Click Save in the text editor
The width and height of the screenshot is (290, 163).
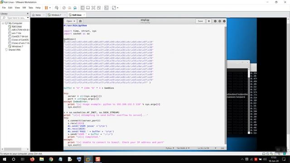click(x=200, y=21)
